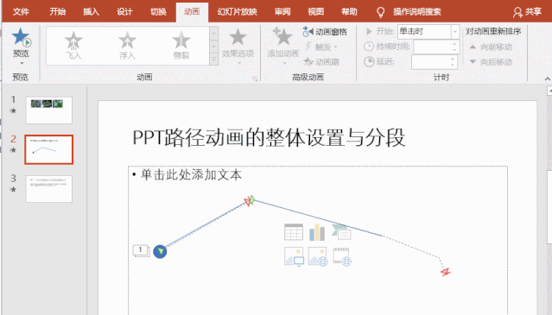Select slide 2 thumbnail
This screenshot has height=315, width=552.
coord(49,149)
